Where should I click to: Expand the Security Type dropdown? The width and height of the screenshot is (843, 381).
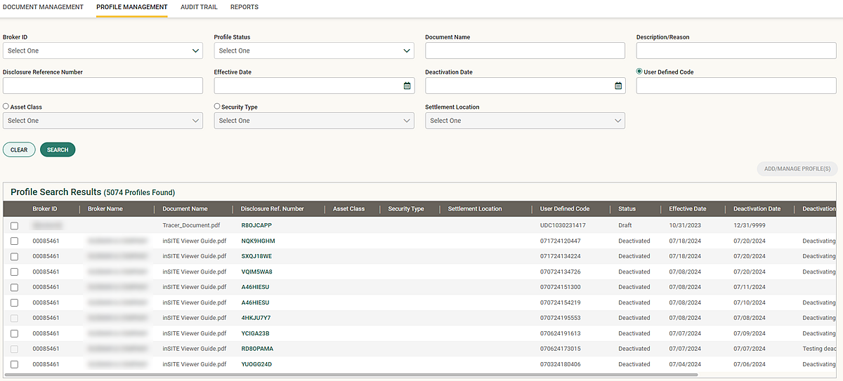tap(314, 121)
